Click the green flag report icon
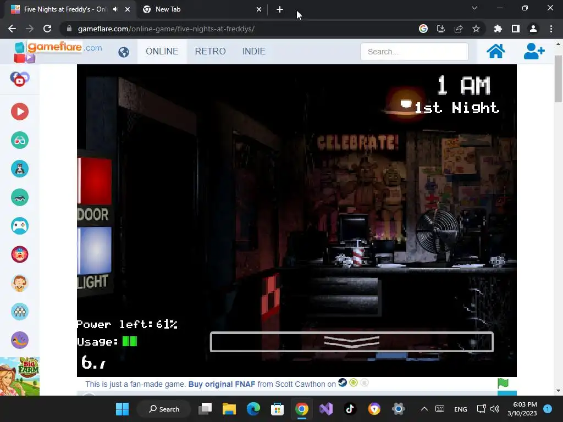 coord(503,383)
